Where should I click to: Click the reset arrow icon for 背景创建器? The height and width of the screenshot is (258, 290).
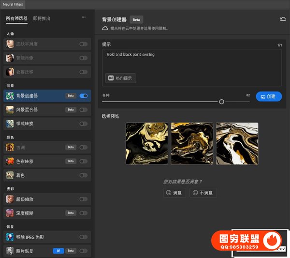coord(283,19)
